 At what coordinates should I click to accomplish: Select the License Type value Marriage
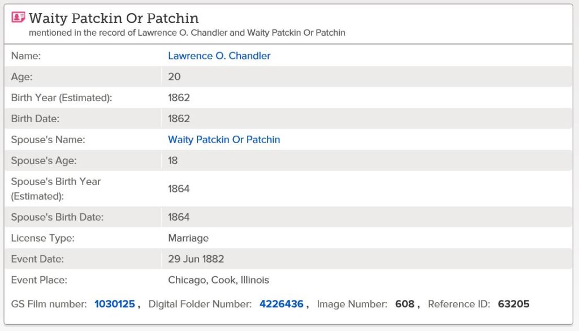point(188,238)
